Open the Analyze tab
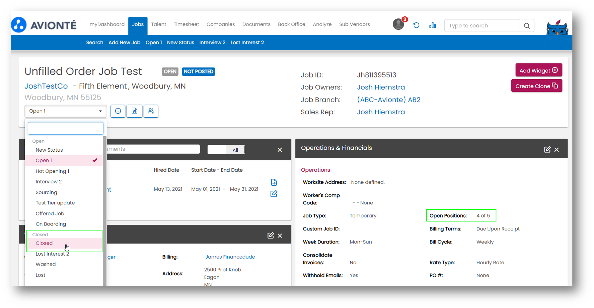Image resolution: width=594 pixels, height=308 pixels. (322, 24)
